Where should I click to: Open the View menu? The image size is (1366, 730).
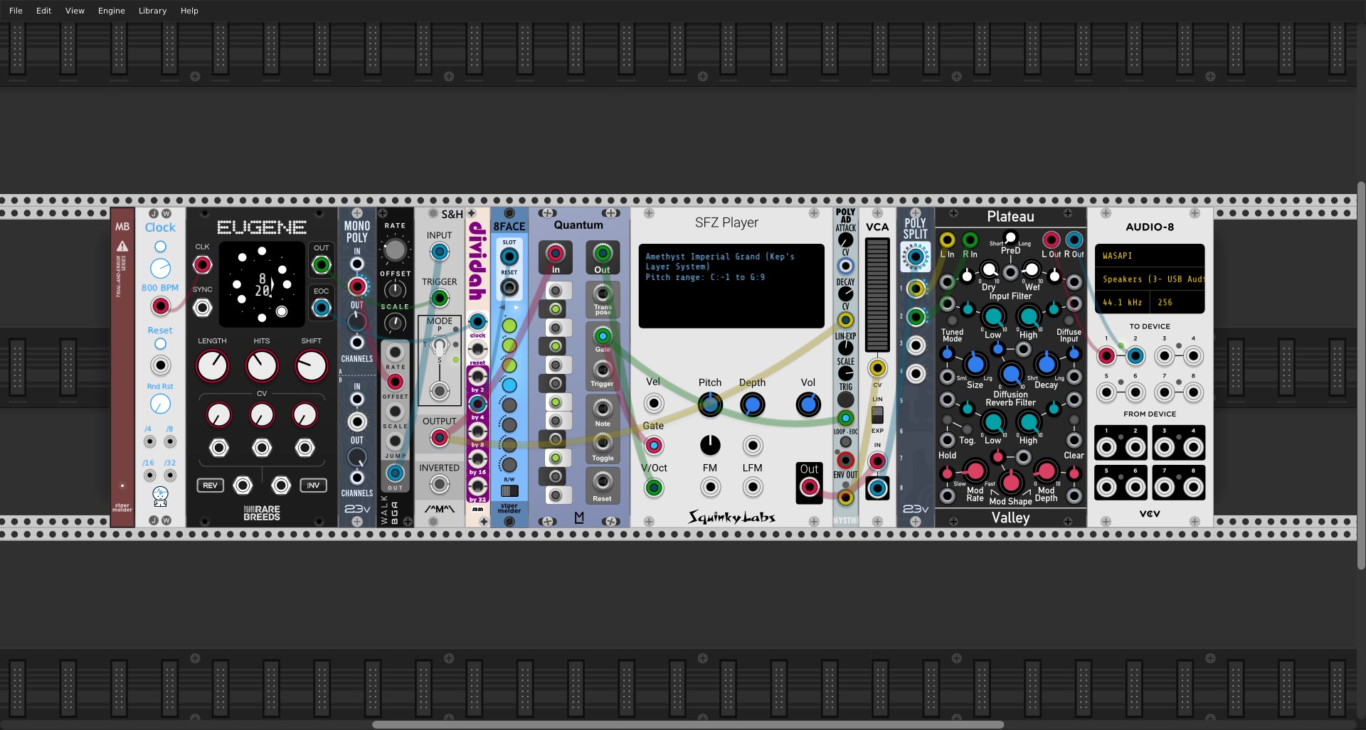click(75, 11)
